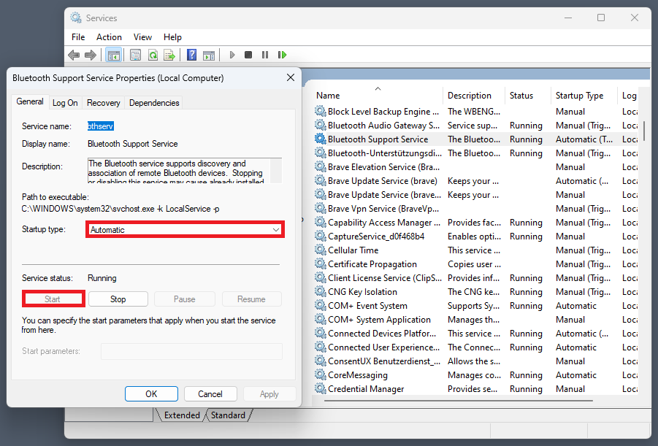Click the bthserv service name field
This screenshot has width=658, height=446.
[101, 126]
